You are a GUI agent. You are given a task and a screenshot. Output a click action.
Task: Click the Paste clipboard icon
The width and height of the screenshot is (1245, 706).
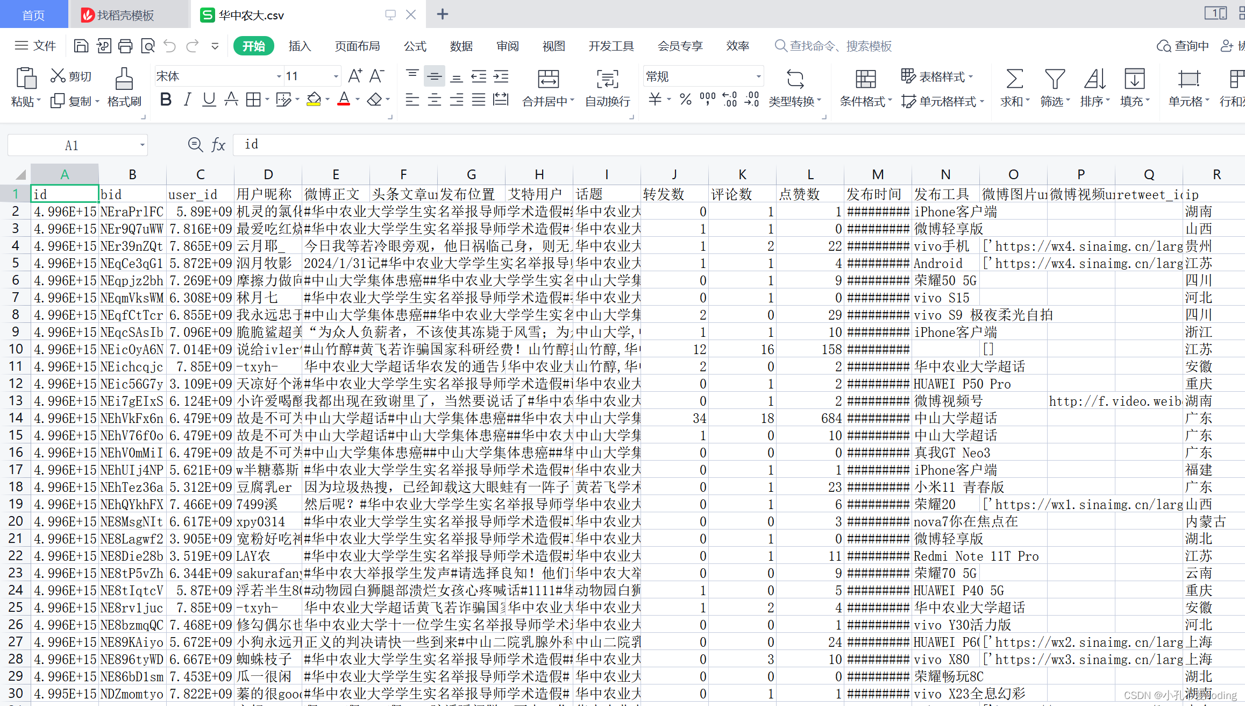point(26,79)
